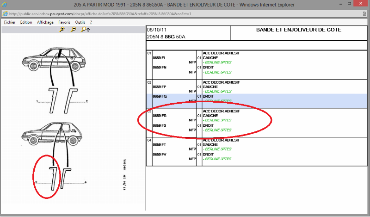
Task: Click BERLINE 3PTES note under 8659 FR
Action: pos(217,120)
